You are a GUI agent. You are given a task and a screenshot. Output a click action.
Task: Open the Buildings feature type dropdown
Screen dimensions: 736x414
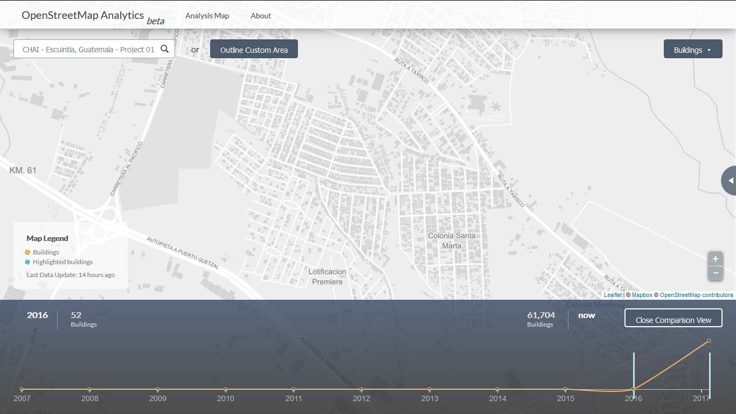[x=693, y=49]
